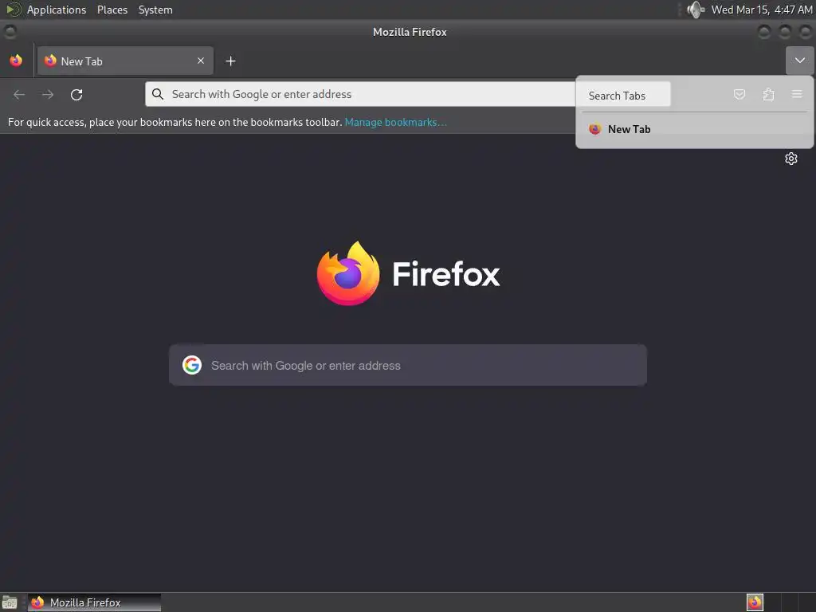
Task: Select New Tab entry in tabs list
Action: coord(694,129)
